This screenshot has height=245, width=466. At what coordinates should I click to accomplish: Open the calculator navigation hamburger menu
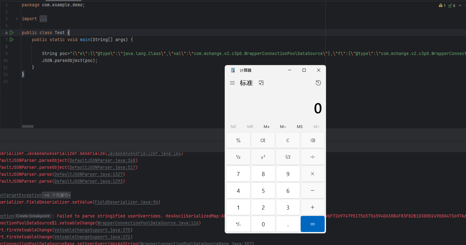pos(232,83)
